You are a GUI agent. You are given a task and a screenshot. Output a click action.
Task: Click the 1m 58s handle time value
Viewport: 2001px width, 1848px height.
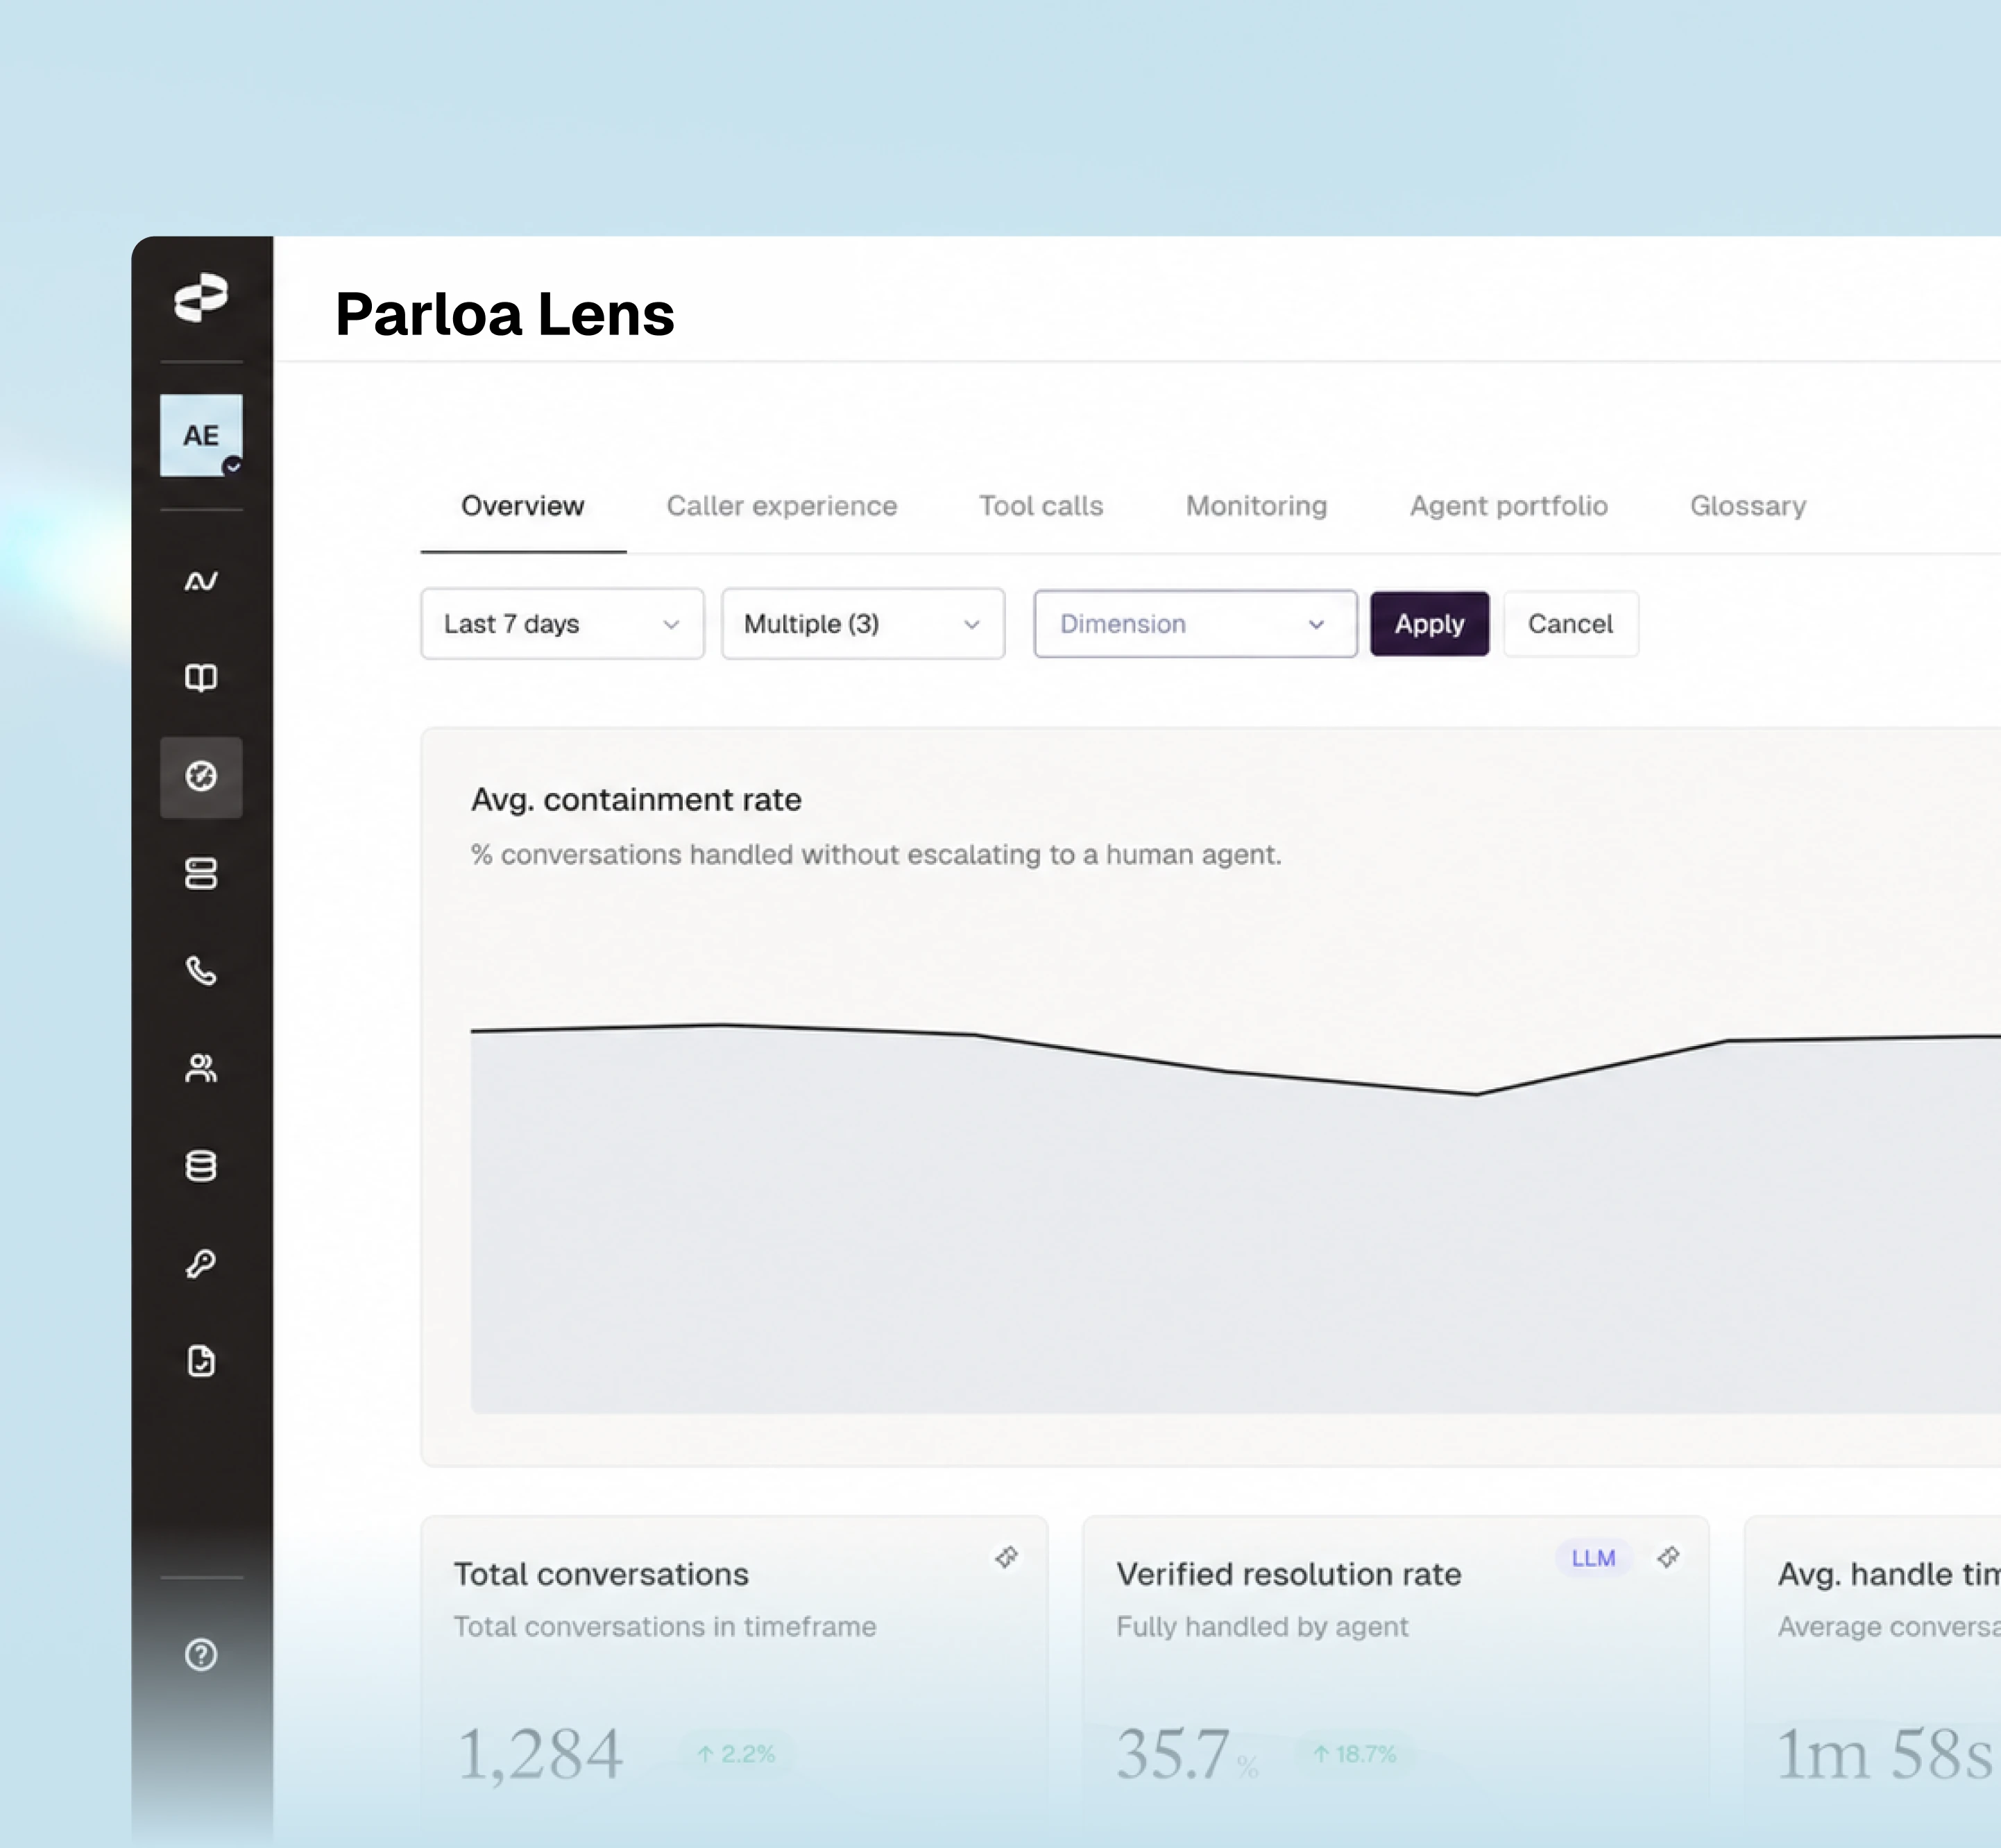coord(1885,1754)
